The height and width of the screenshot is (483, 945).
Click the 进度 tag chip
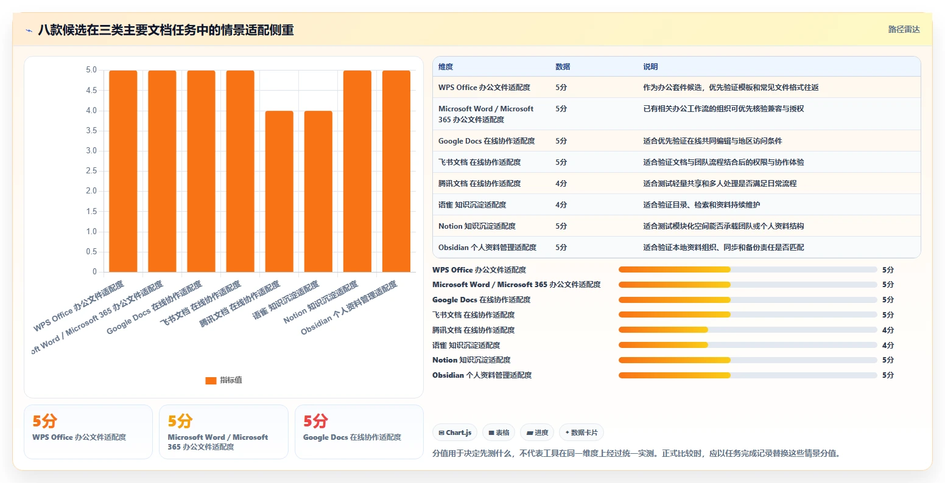coord(537,433)
